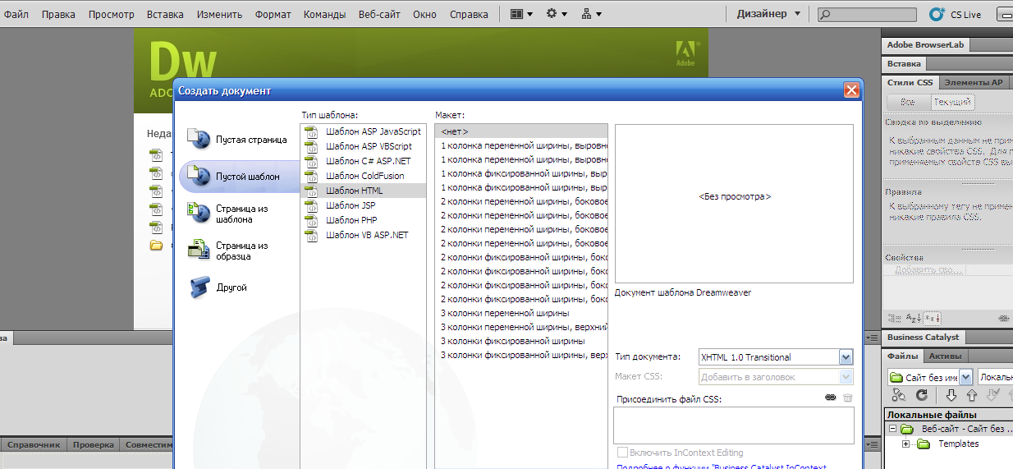Open the Формат menu
Image resolution: width=1013 pixels, height=469 pixels.
coord(273,14)
